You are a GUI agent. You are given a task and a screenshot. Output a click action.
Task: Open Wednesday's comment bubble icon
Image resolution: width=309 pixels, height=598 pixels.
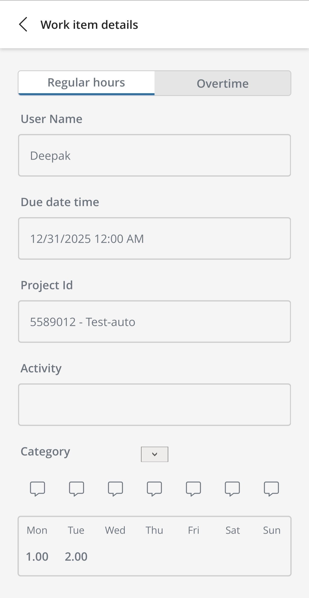[115, 488]
